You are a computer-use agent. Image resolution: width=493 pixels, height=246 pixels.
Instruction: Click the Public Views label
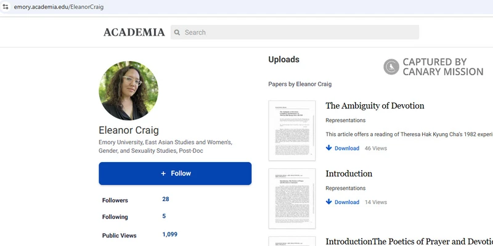119,236
